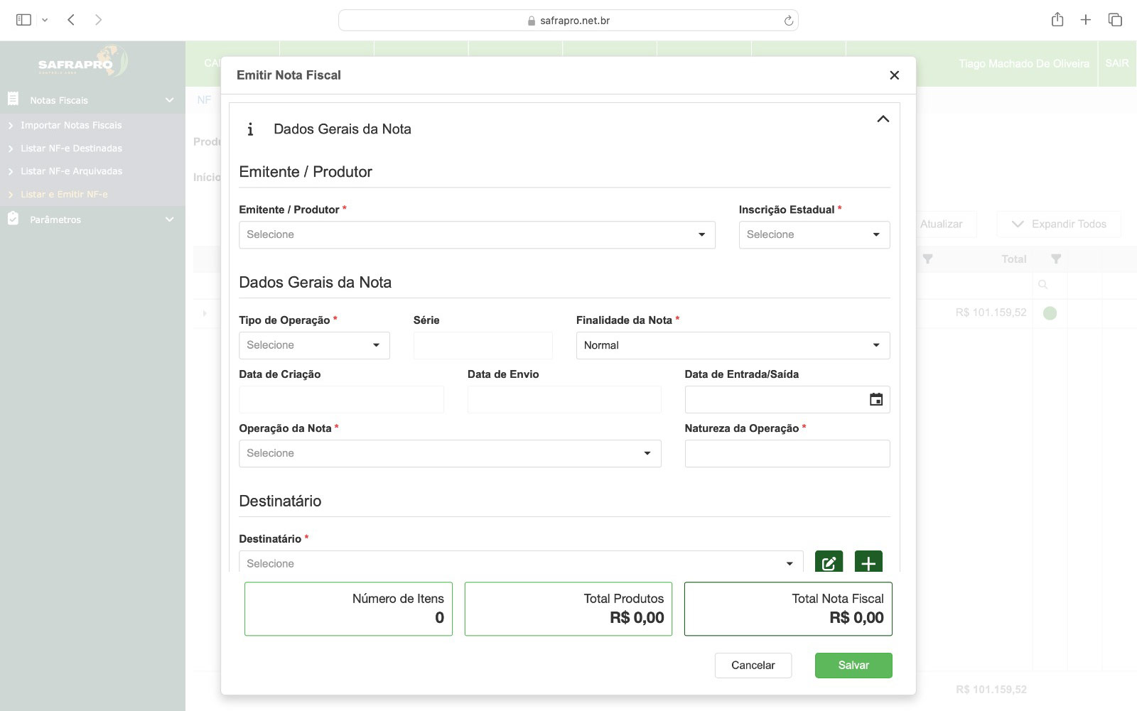Select the Destinatário dropdown

click(x=520, y=563)
